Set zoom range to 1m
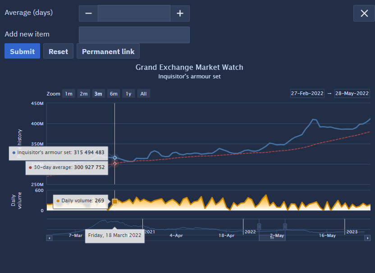Image resolution: width=375 pixels, height=273 pixels. [69, 94]
